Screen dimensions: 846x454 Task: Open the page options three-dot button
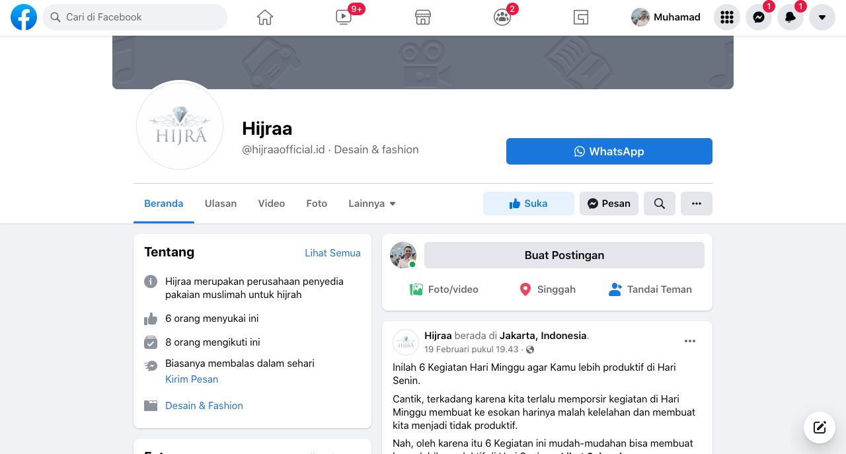point(697,204)
